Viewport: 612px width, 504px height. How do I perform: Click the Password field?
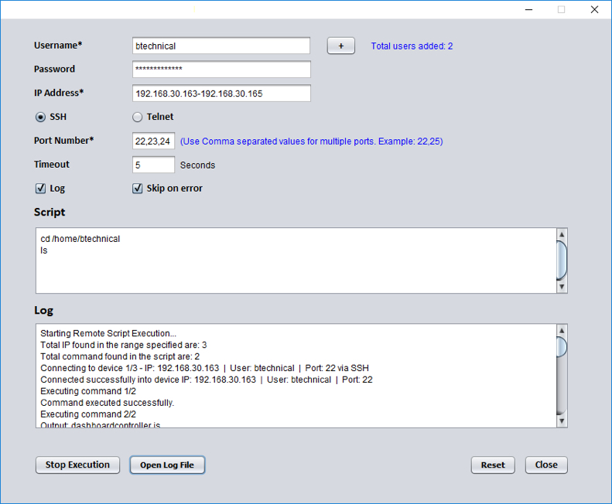[221, 70]
